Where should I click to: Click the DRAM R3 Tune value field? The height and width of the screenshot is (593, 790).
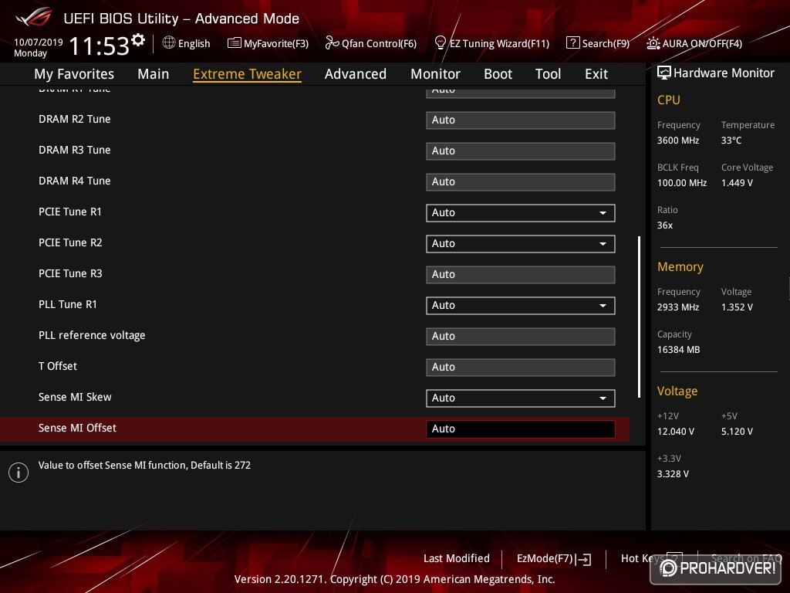coord(521,151)
